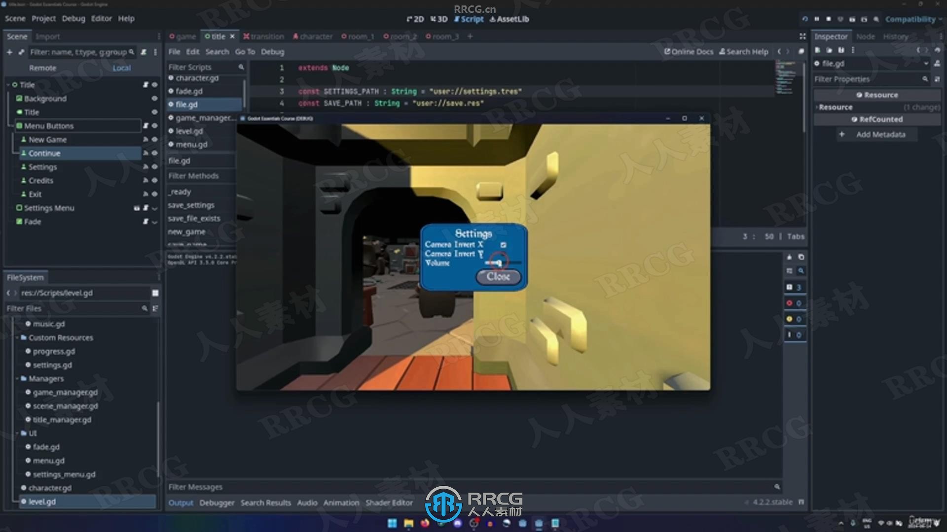Toggle visibility of Continue node
The width and height of the screenshot is (947, 532).
click(154, 153)
